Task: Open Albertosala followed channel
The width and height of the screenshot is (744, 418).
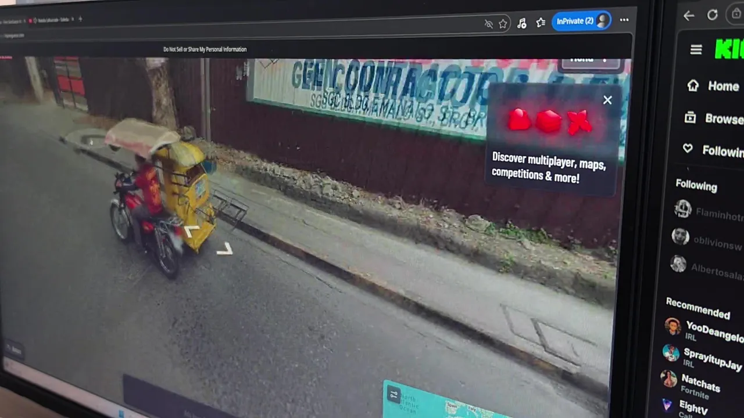Action: [706, 266]
